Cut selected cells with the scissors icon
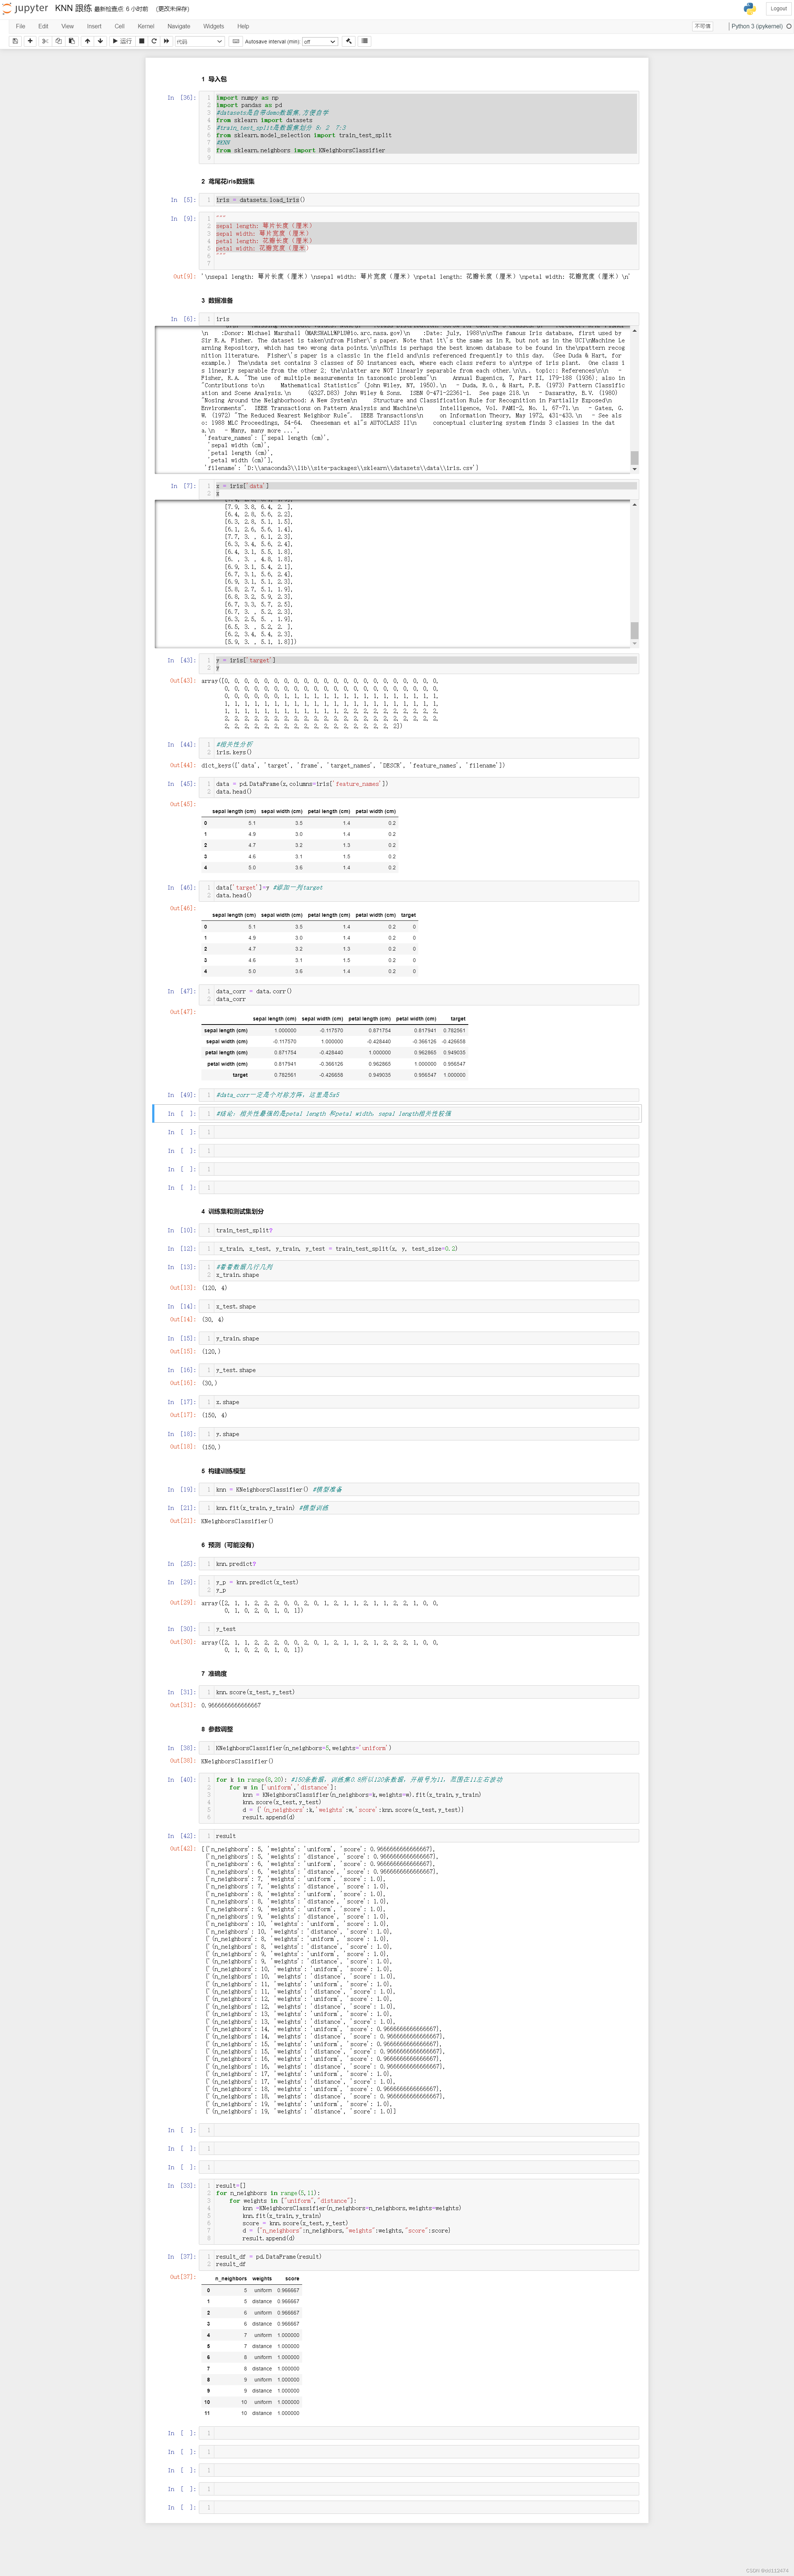794x2576 pixels. [44, 41]
